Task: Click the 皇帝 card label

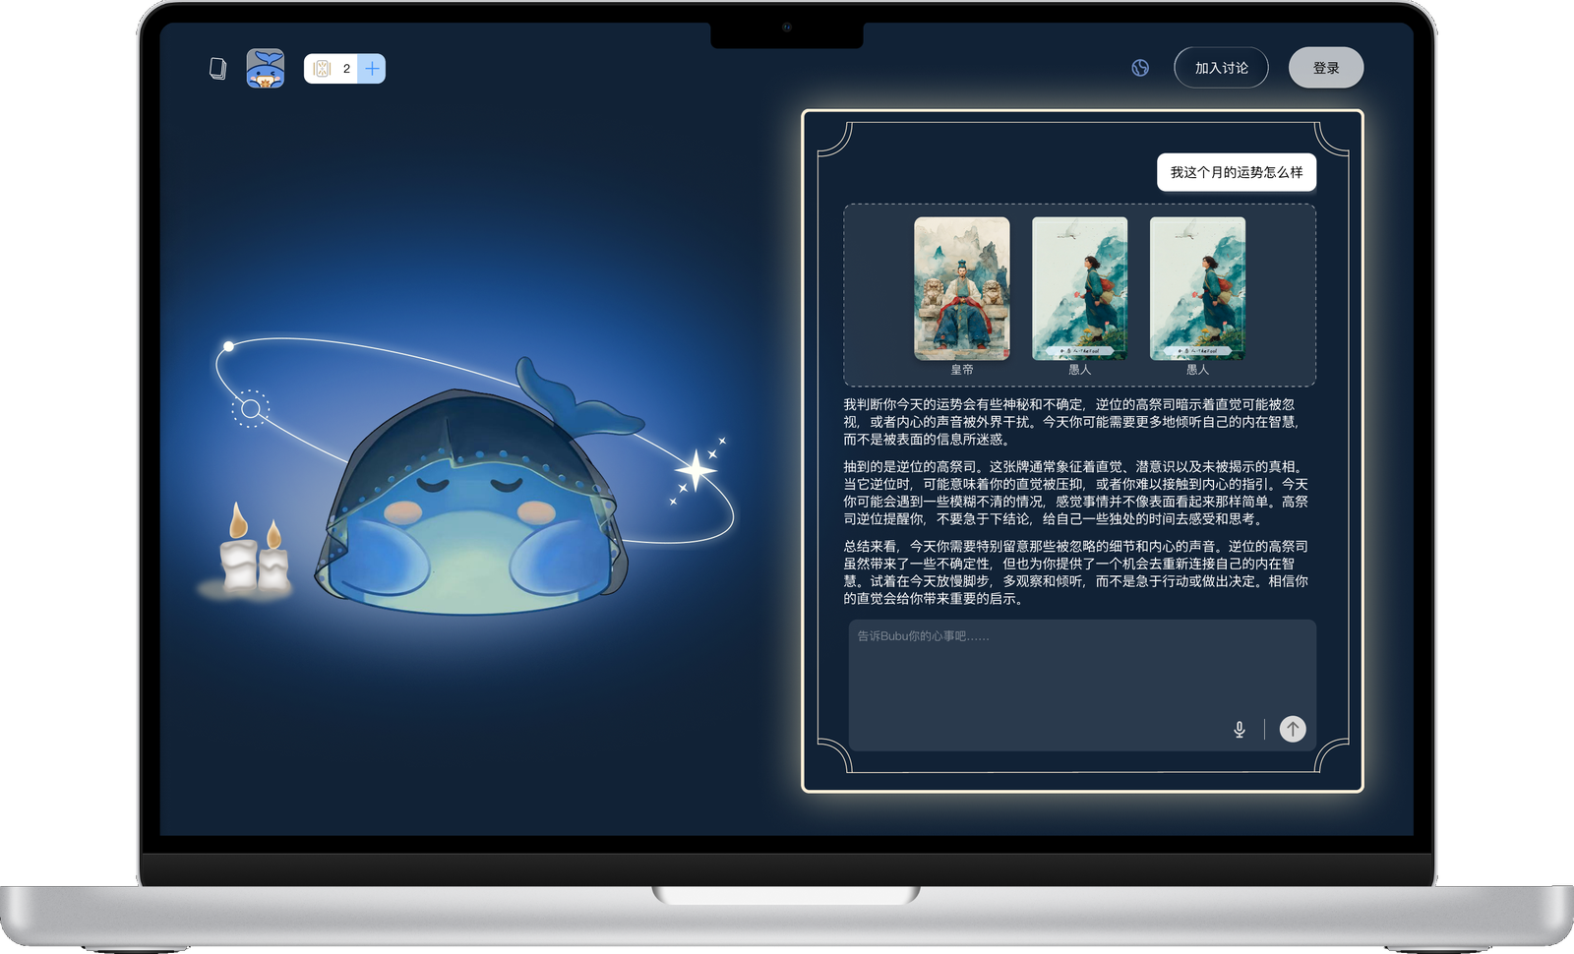Action: click(962, 370)
